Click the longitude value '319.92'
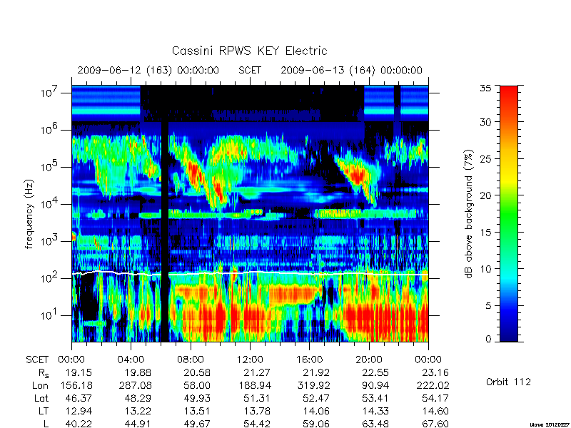Screen dimensions: 571x428 (x=313, y=385)
